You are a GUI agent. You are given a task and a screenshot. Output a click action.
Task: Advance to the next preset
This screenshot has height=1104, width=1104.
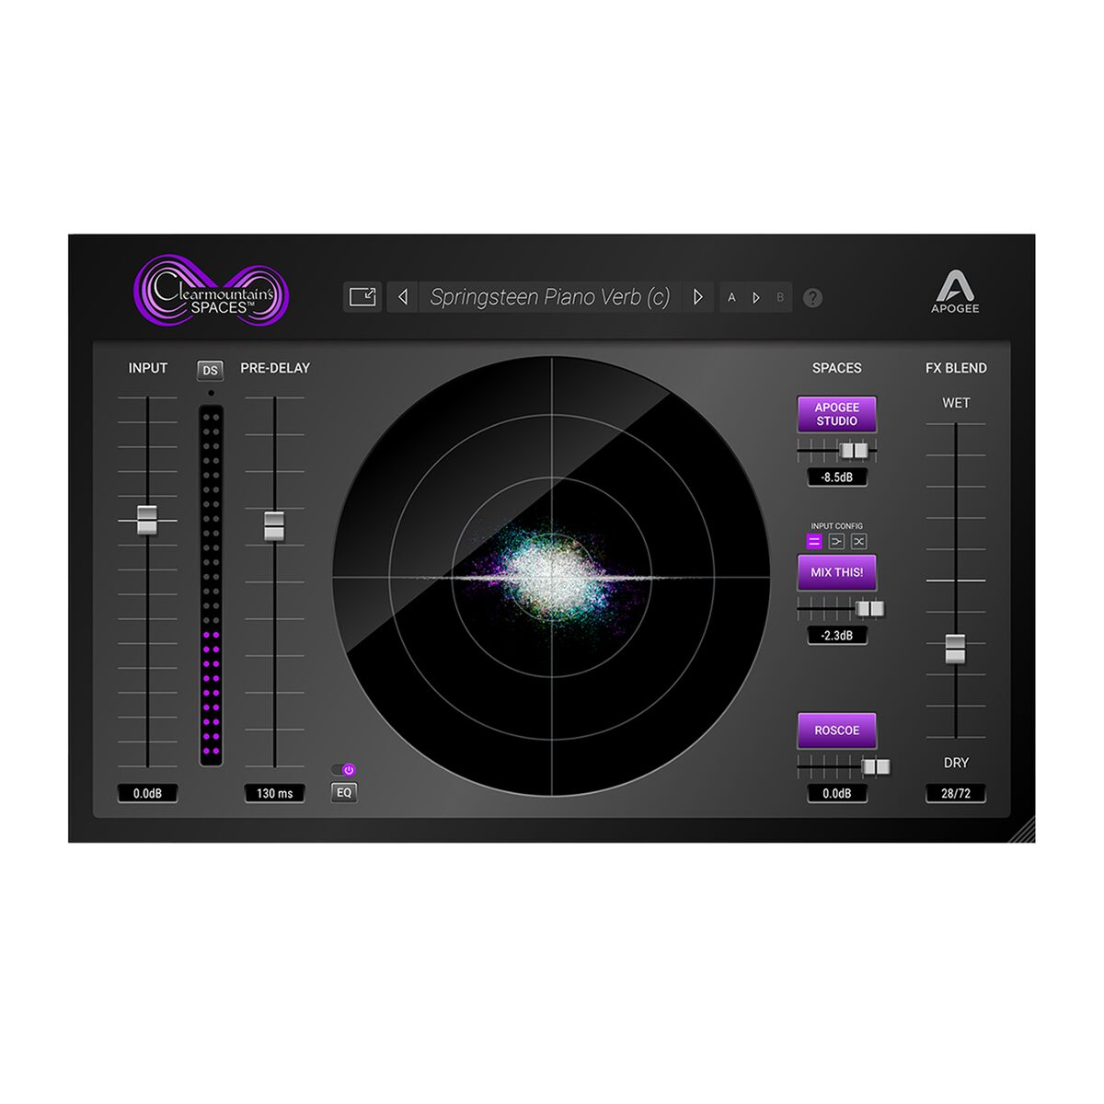click(698, 297)
